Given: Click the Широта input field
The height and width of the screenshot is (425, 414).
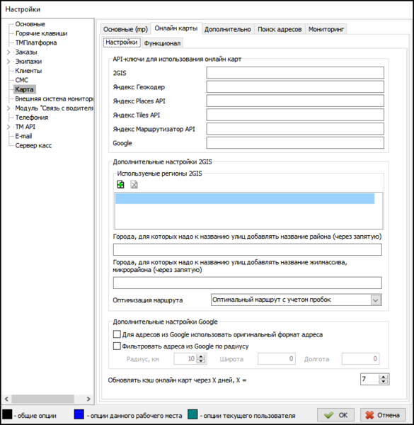Looking at the screenshot, I should (x=277, y=359).
